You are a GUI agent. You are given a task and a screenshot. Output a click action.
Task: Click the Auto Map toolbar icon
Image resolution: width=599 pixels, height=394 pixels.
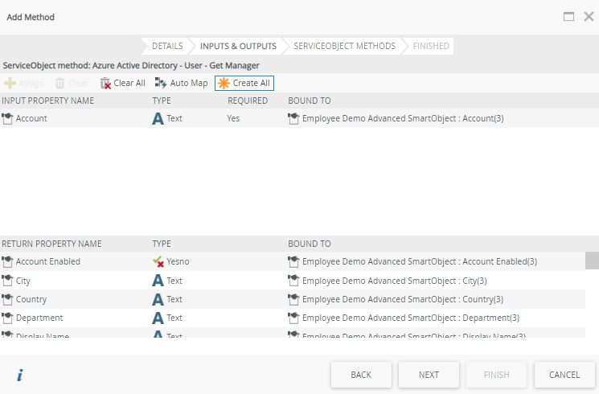161,83
